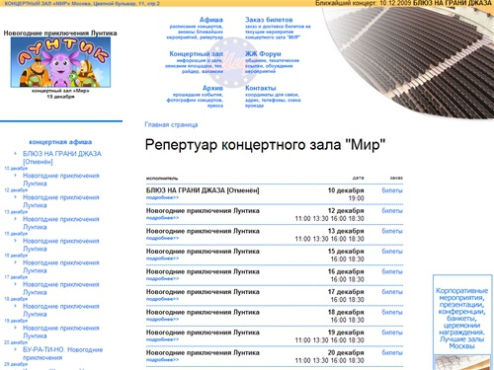Click the Ближайший концерт БЛЮЗ НА ГРАНИ ДЖАЗА header
This screenshot has height=370, width=494.
[403, 3]
